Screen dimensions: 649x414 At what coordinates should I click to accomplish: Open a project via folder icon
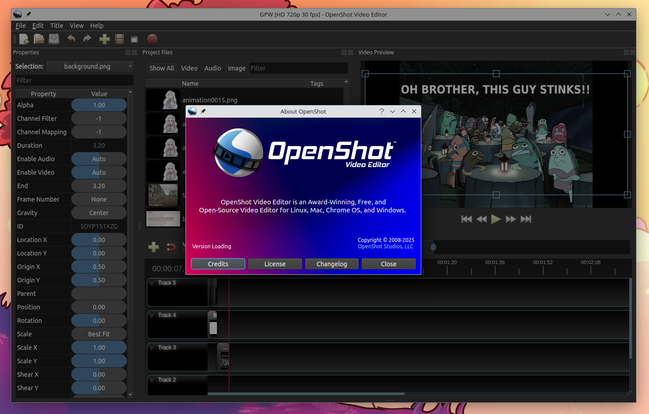(x=39, y=39)
